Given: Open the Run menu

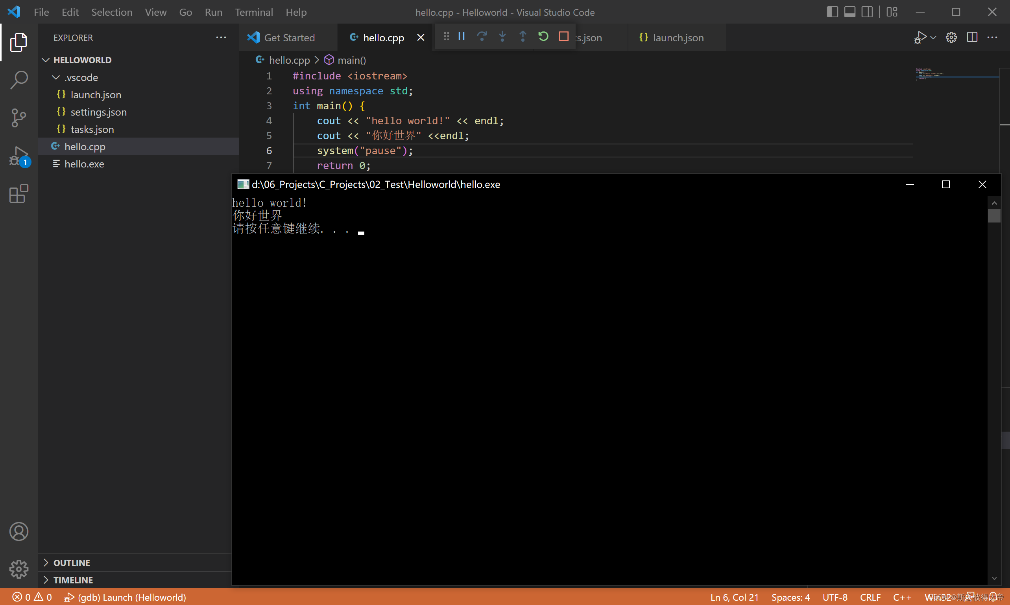Looking at the screenshot, I should (x=214, y=12).
